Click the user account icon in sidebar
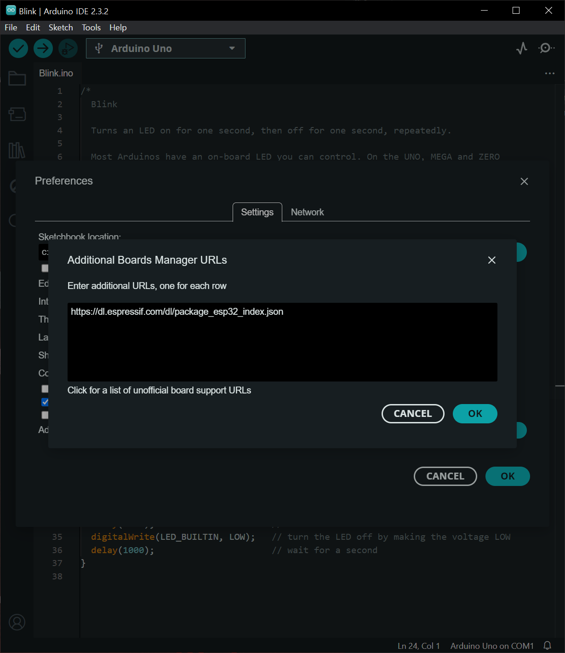 click(17, 622)
